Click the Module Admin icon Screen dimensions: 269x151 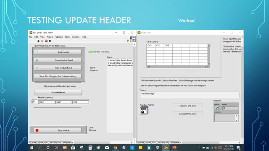coord(144,111)
